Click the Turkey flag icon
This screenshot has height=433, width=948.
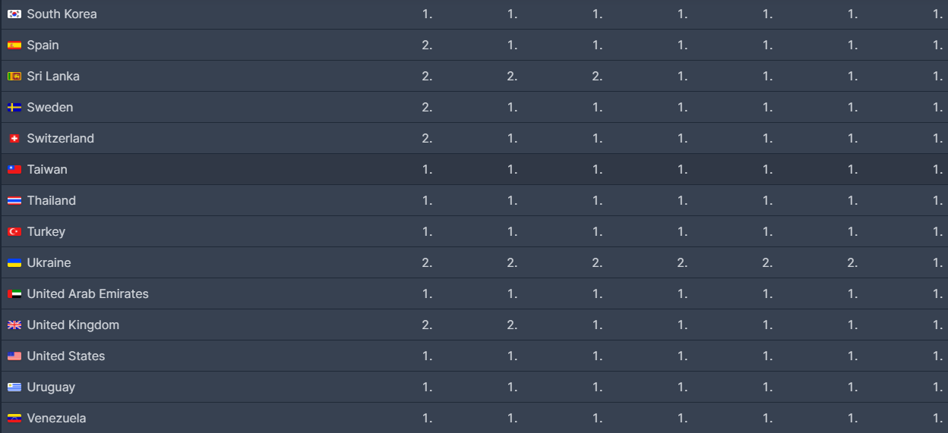14,232
